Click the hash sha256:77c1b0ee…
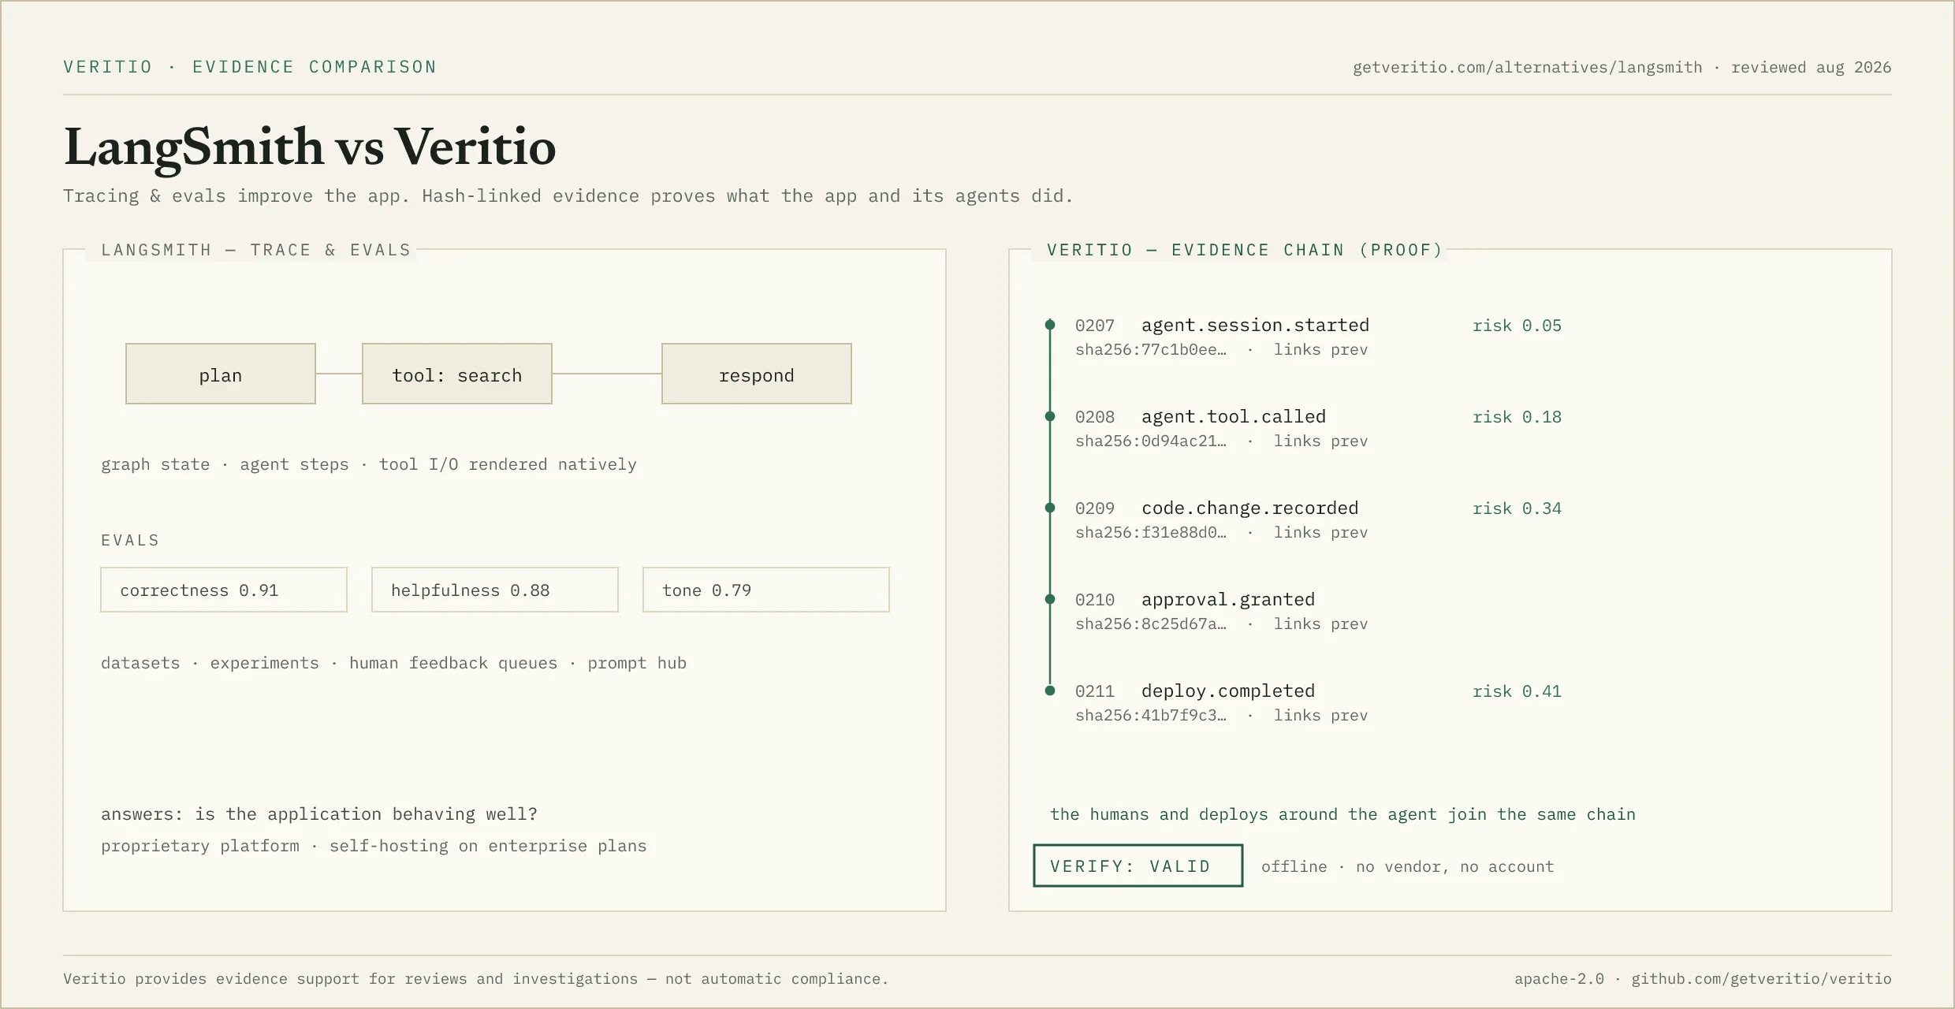This screenshot has width=1955, height=1009. [1151, 349]
